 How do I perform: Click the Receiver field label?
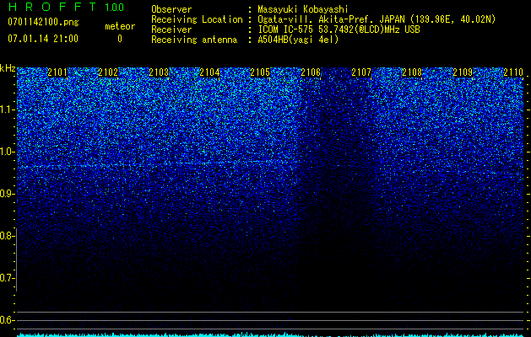[171, 29]
